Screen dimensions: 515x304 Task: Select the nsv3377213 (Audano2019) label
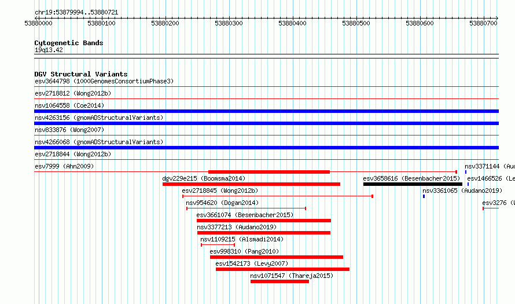(x=237, y=227)
